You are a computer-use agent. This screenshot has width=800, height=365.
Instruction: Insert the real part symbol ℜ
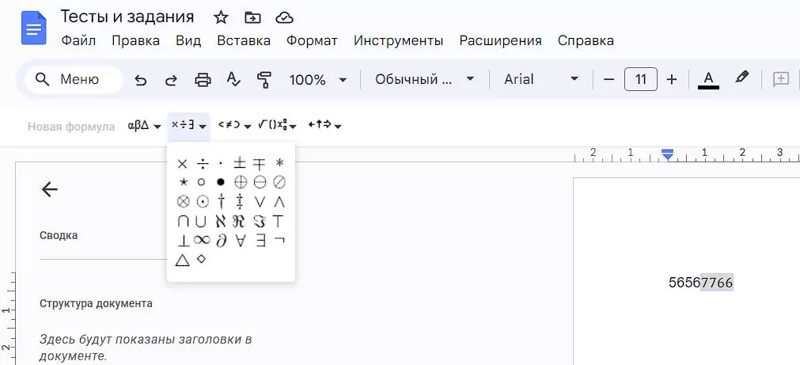pyautogui.click(x=238, y=222)
